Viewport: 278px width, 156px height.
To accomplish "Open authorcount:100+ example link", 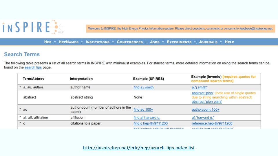I will [x=206, y=109].
